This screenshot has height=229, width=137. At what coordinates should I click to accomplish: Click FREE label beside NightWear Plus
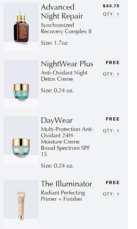(x=113, y=63)
